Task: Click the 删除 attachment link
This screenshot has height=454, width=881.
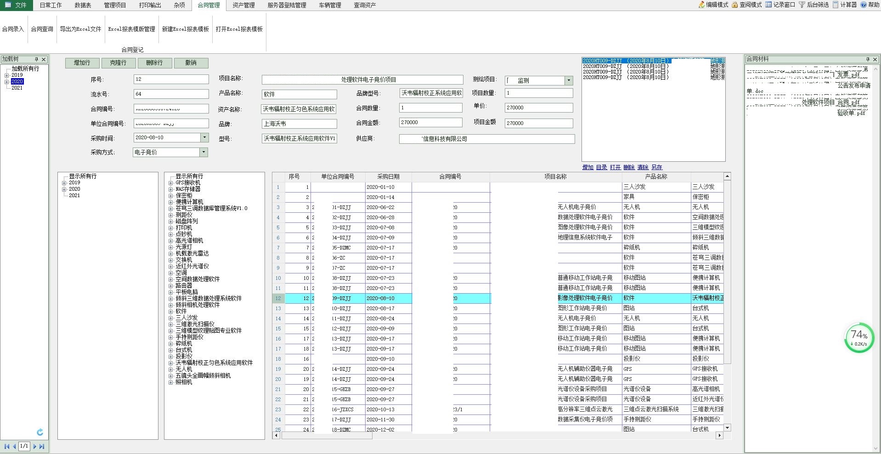Action: tap(629, 167)
